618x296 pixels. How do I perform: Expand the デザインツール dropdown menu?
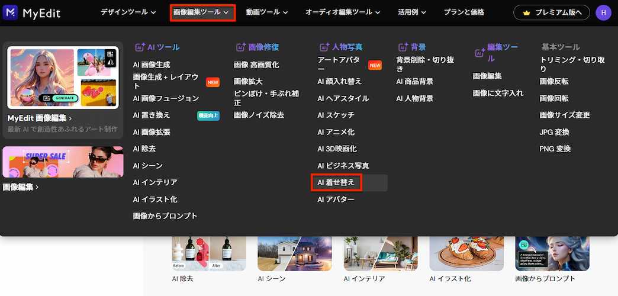tap(128, 12)
